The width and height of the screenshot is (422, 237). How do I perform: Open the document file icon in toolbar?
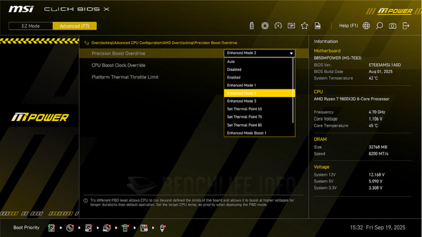[318, 26]
